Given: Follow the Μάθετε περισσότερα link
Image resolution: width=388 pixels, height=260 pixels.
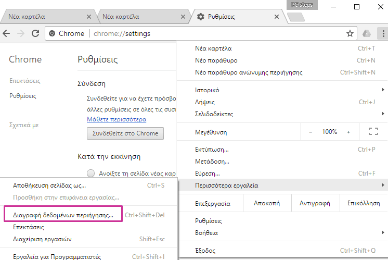Looking at the screenshot, I should (x=117, y=119).
